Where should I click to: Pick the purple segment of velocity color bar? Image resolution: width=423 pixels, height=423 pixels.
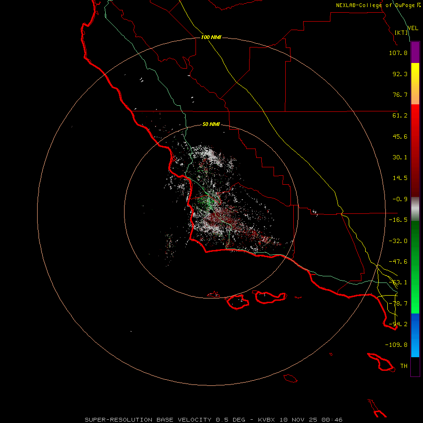tap(415, 53)
